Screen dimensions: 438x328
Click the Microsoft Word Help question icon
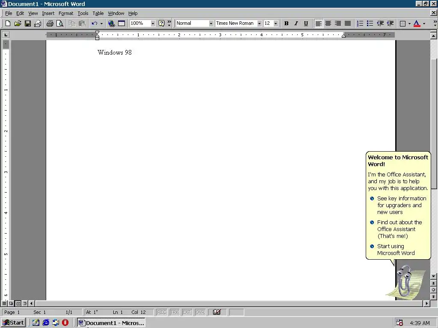[x=161, y=23]
